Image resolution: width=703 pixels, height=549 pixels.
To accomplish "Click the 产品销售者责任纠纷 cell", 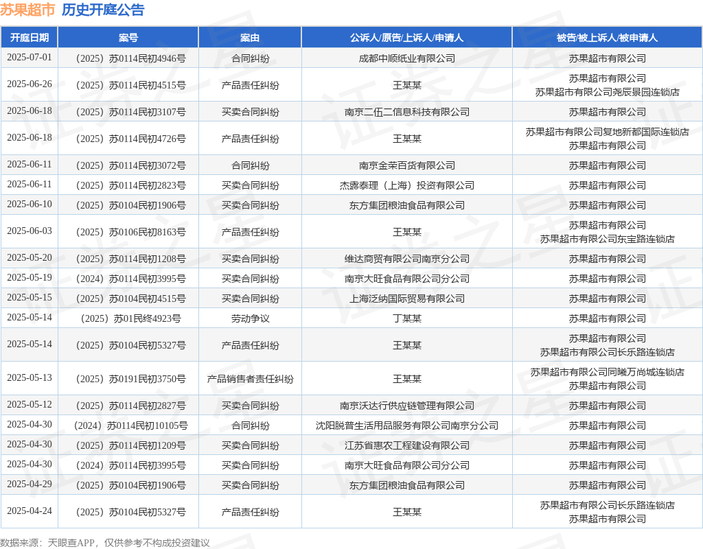I will pos(250,379).
